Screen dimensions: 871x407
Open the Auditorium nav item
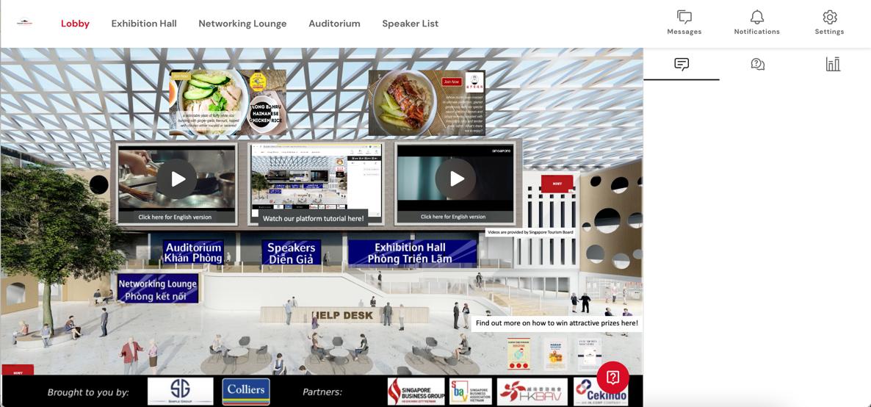click(x=334, y=24)
